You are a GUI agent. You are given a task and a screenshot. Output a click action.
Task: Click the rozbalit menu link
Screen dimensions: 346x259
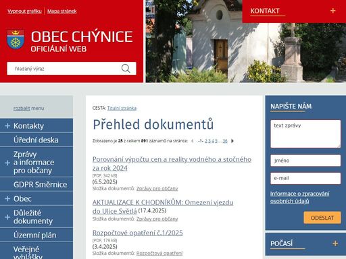coord(28,109)
